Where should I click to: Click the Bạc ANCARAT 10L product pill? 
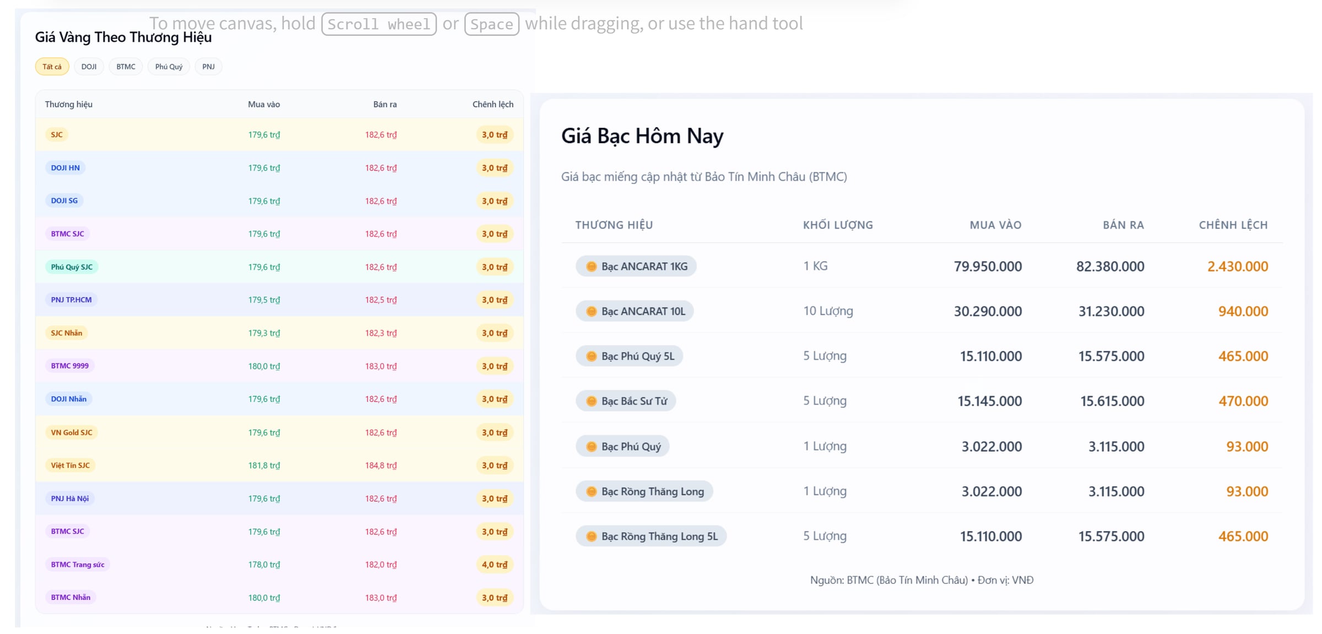[635, 311]
